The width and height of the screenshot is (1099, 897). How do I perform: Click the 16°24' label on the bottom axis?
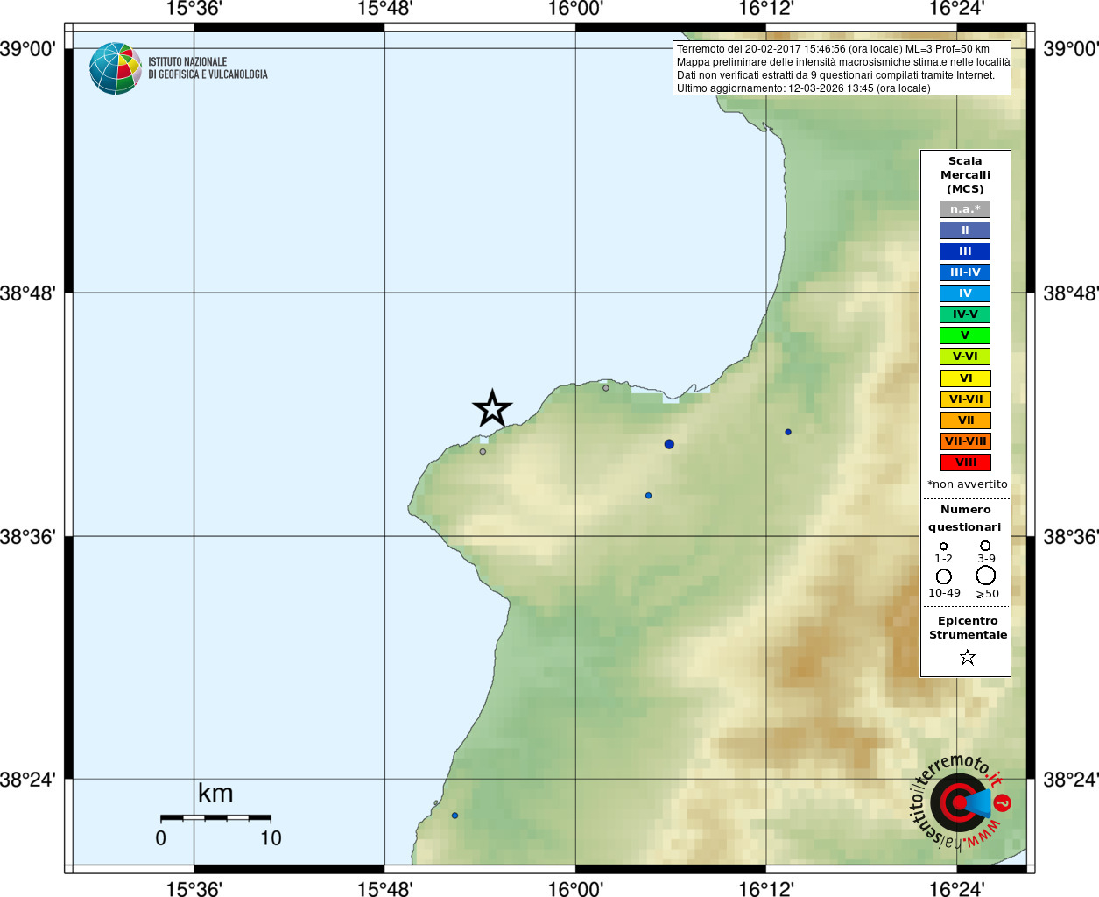click(956, 888)
